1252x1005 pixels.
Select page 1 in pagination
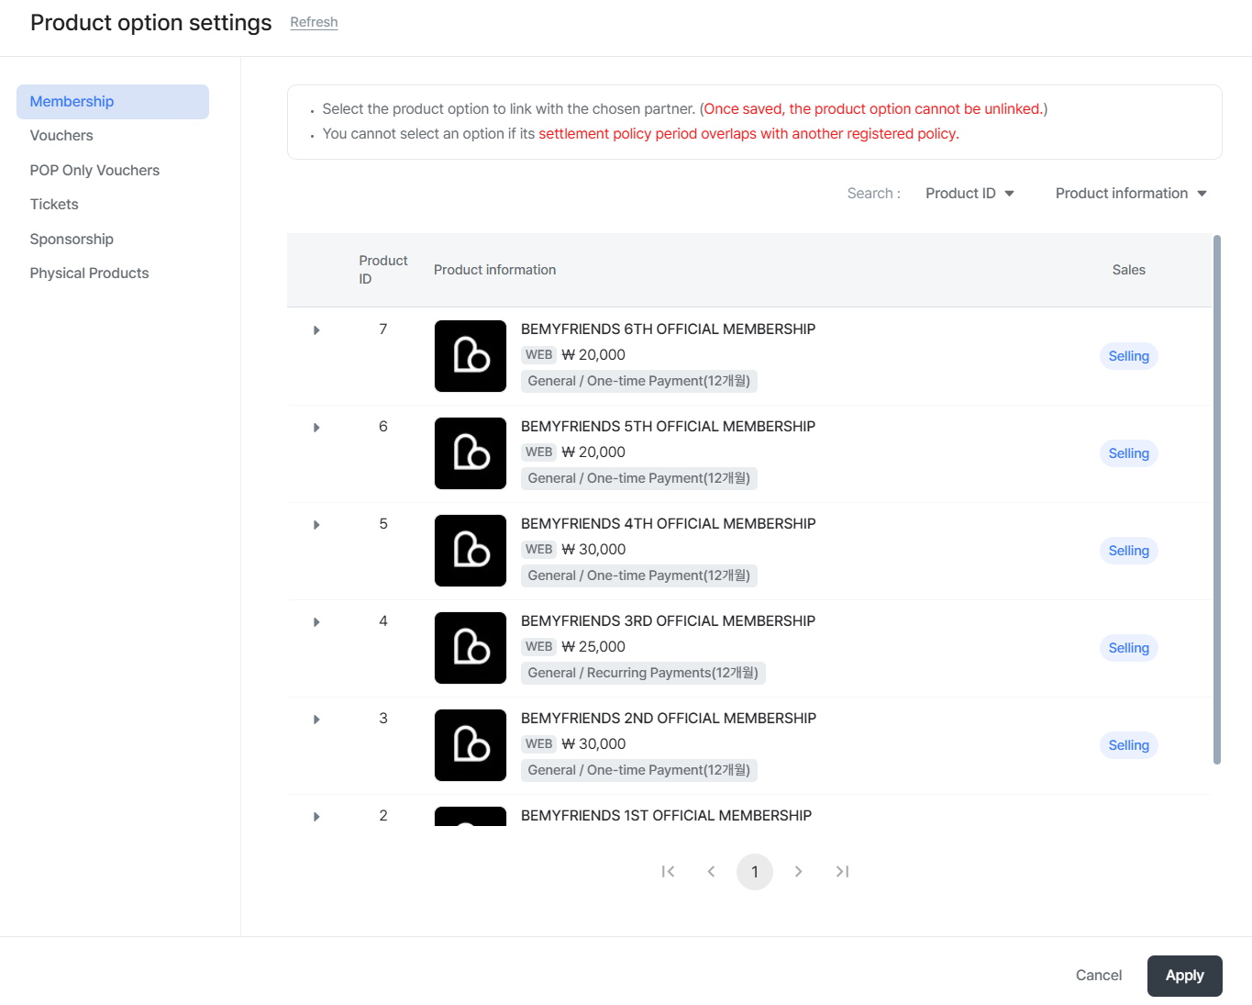(755, 872)
